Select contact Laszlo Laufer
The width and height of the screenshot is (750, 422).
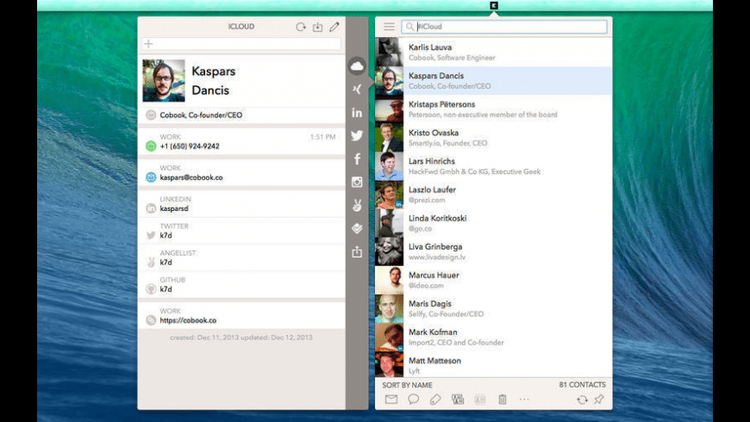(493, 195)
